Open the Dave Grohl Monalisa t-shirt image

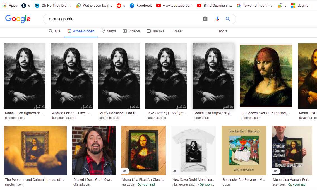pos(193,150)
